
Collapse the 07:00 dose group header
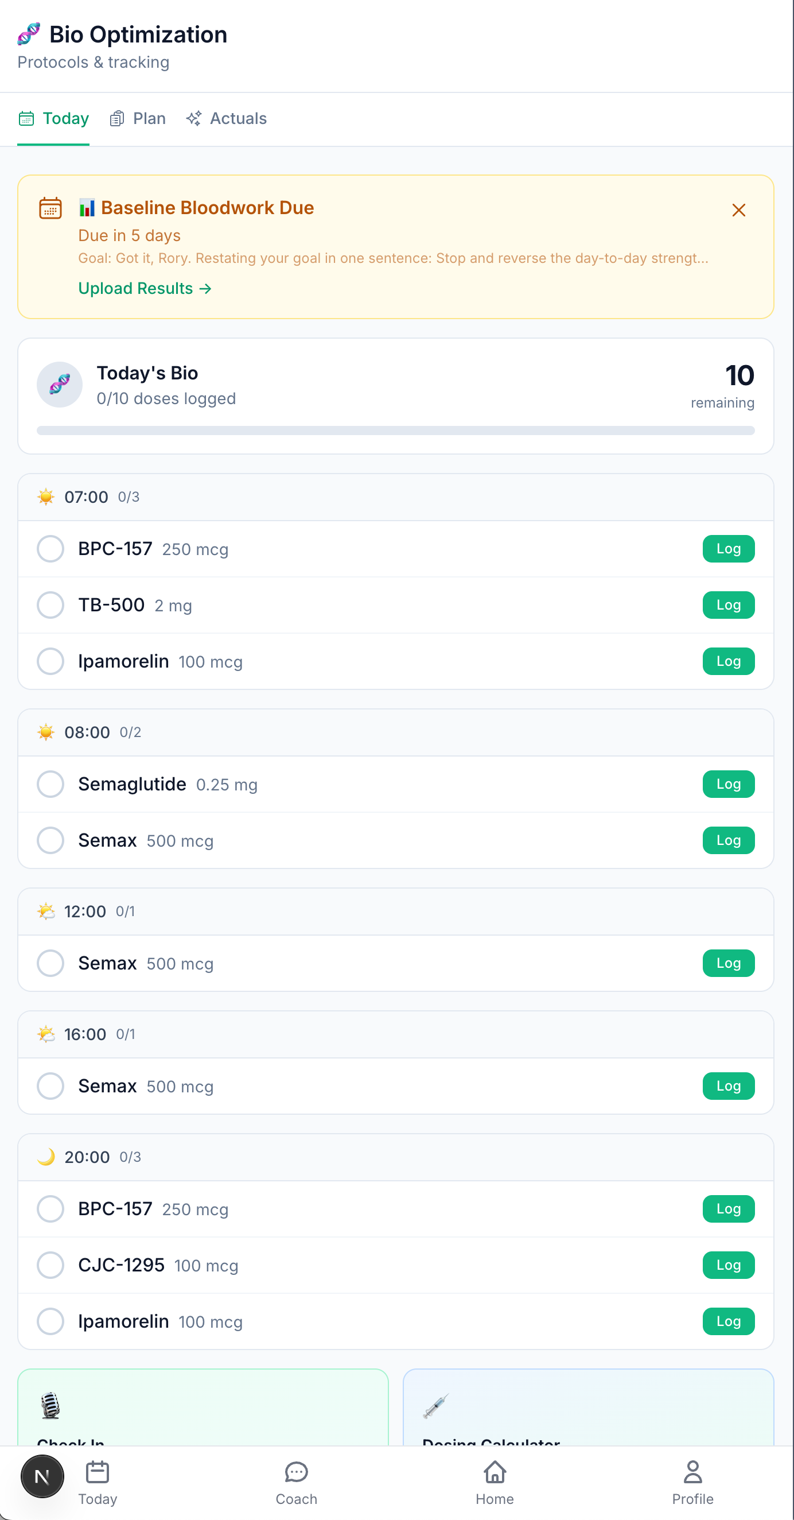(x=395, y=497)
